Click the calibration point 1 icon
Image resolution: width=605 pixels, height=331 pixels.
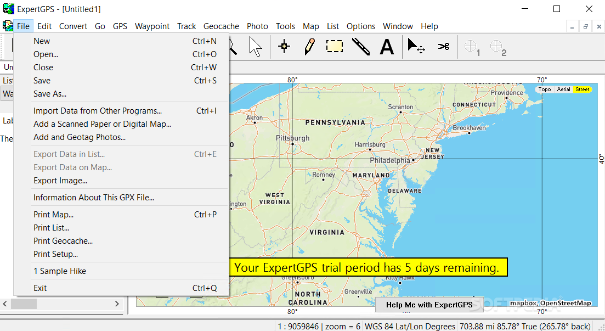point(472,48)
